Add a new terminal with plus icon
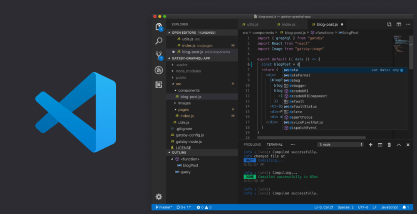This screenshot has height=214, width=417. point(370,144)
